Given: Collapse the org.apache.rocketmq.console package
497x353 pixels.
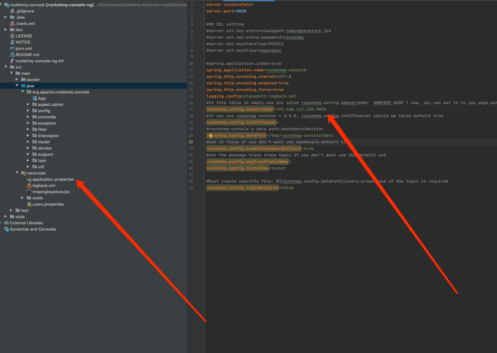Looking at the screenshot, I should tap(22, 92).
